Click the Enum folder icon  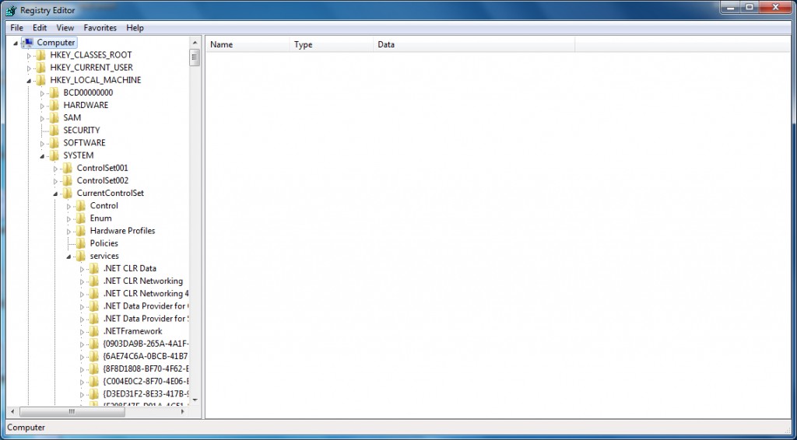[x=81, y=218]
